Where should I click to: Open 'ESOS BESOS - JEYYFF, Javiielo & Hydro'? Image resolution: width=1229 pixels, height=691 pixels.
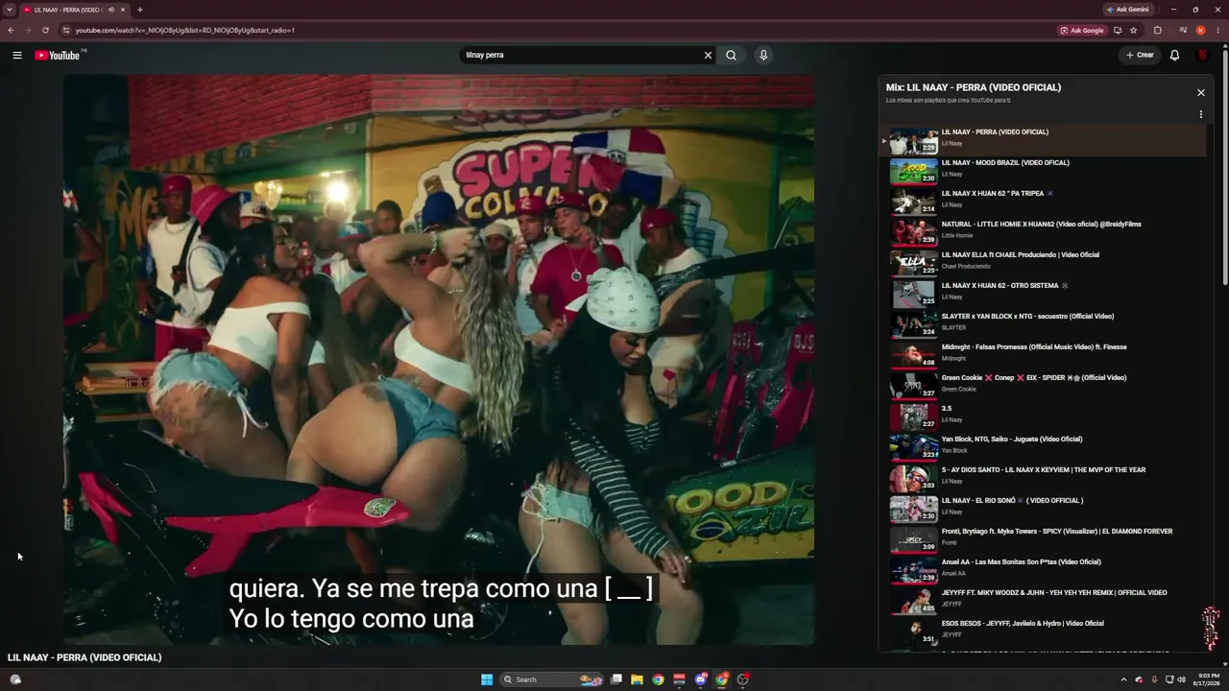1043,631
